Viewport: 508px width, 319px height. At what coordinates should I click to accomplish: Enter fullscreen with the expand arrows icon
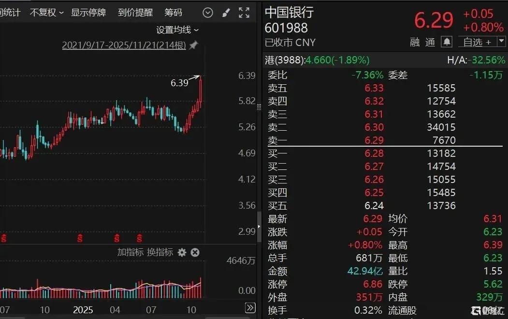(244, 13)
